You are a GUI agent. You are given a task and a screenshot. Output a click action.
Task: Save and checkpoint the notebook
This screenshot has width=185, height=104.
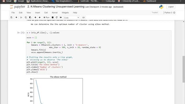pyautogui.click(x=12, y=17)
